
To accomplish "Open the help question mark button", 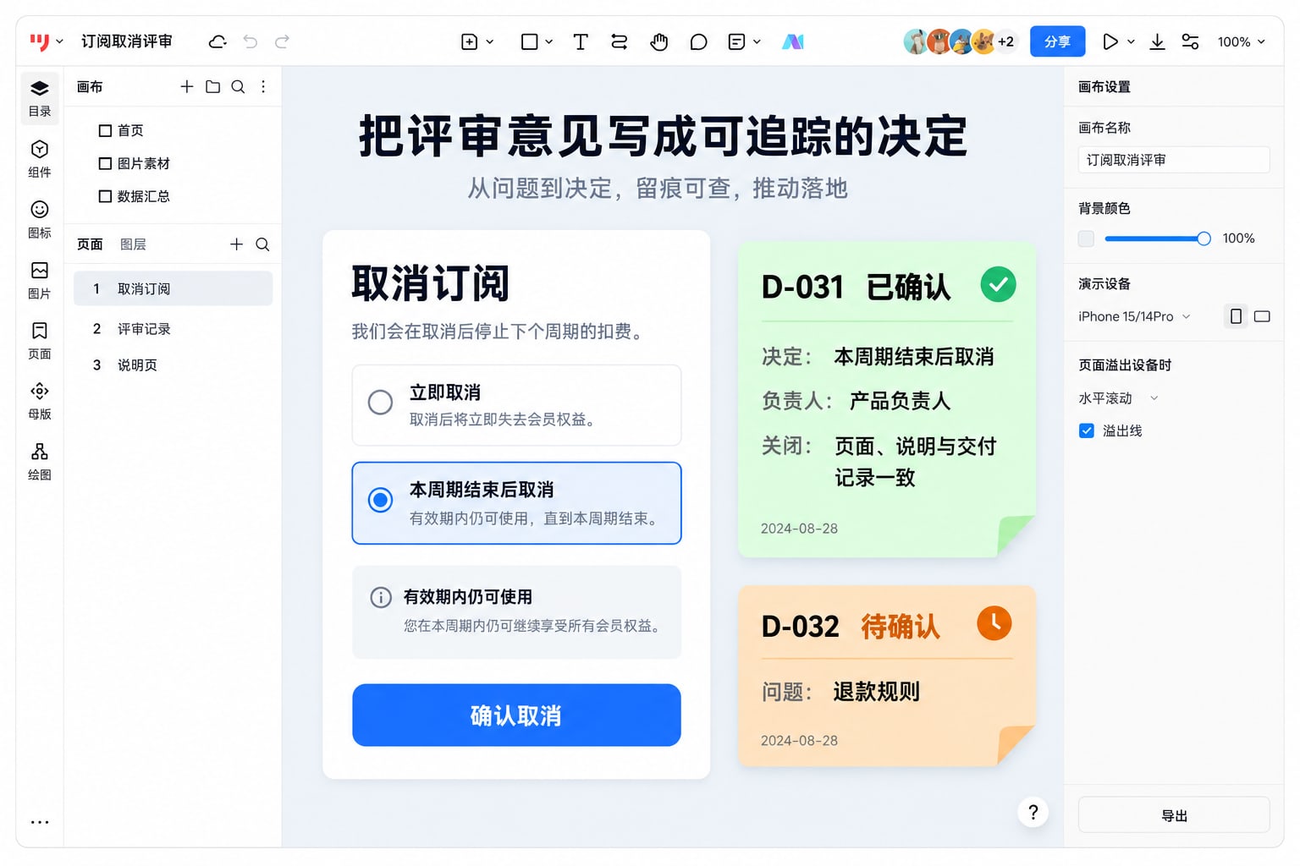I will (1033, 813).
